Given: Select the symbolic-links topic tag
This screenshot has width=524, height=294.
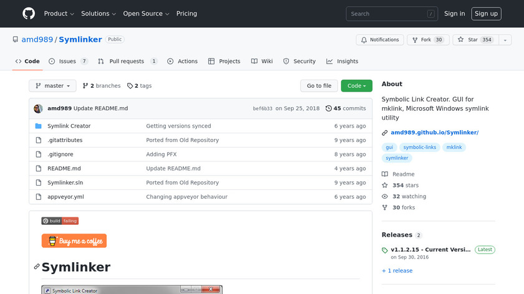Looking at the screenshot, I should pyautogui.click(x=419, y=148).
